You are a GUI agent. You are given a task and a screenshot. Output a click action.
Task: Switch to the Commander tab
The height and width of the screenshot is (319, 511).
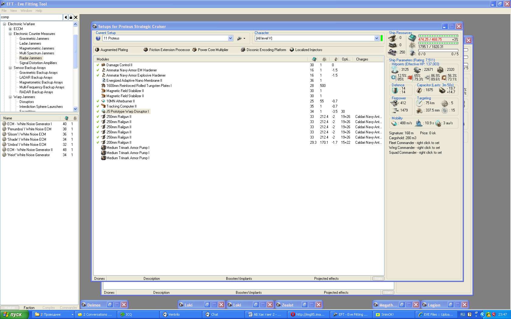point(68,308)
